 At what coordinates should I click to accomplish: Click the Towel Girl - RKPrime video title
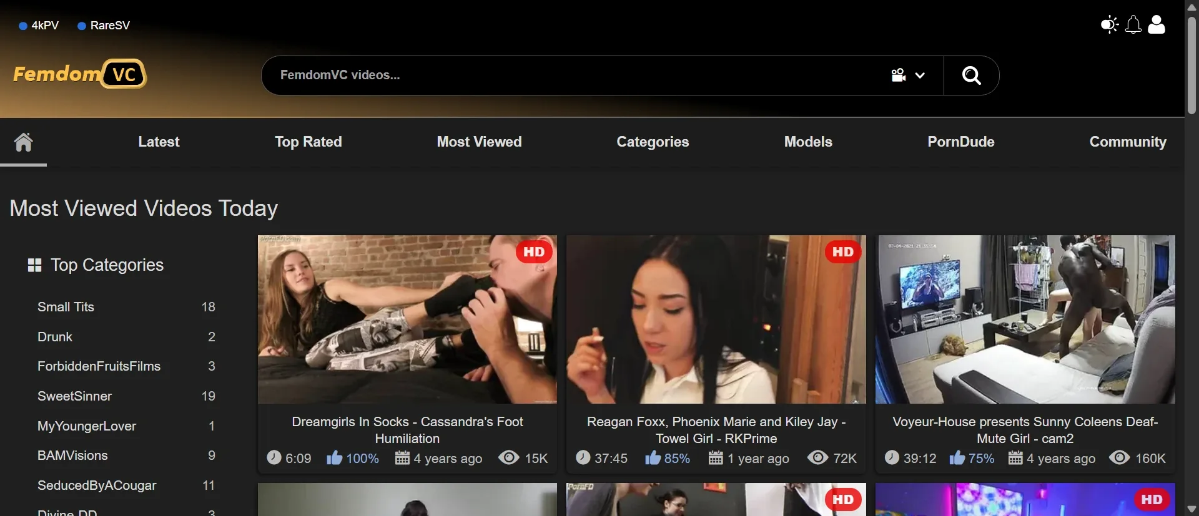click(x=716, y=430)
